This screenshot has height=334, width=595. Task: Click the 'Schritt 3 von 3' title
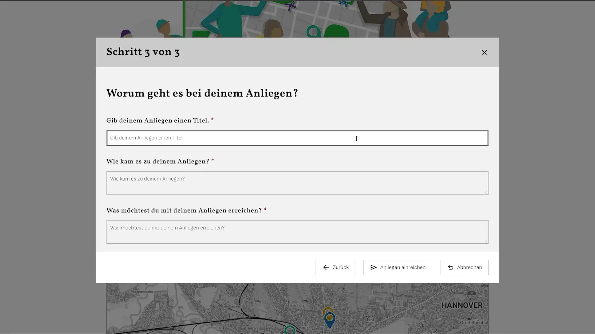click(143, 52)
